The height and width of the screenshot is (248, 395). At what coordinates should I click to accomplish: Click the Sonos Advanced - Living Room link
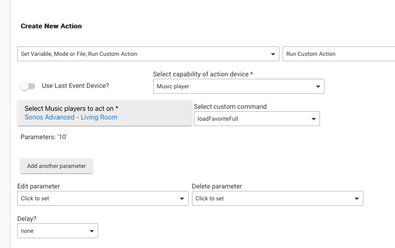click(71, 117)
